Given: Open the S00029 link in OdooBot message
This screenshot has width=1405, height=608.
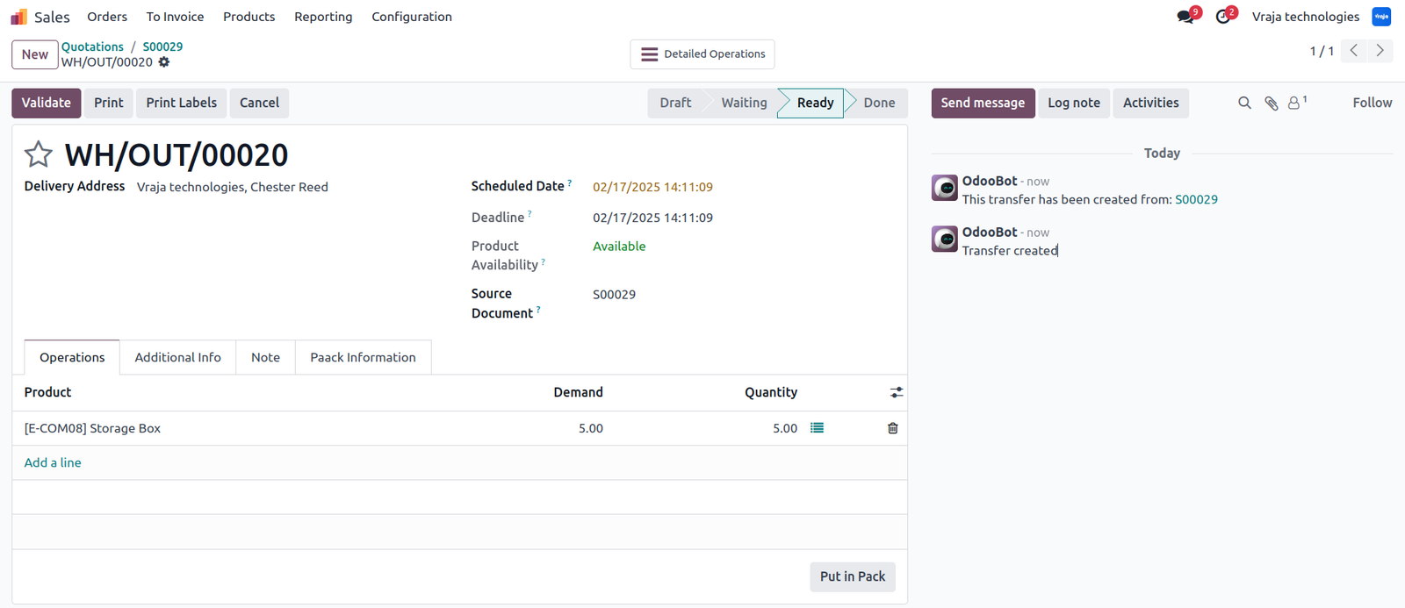Looking at the screenshot, I should (x=1196, y=199).
